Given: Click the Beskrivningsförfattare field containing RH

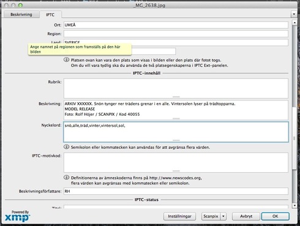Looking at the screenshot, I should [x=176, y=191].
